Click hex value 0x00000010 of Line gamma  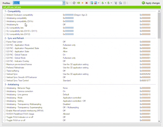(145, 94)
